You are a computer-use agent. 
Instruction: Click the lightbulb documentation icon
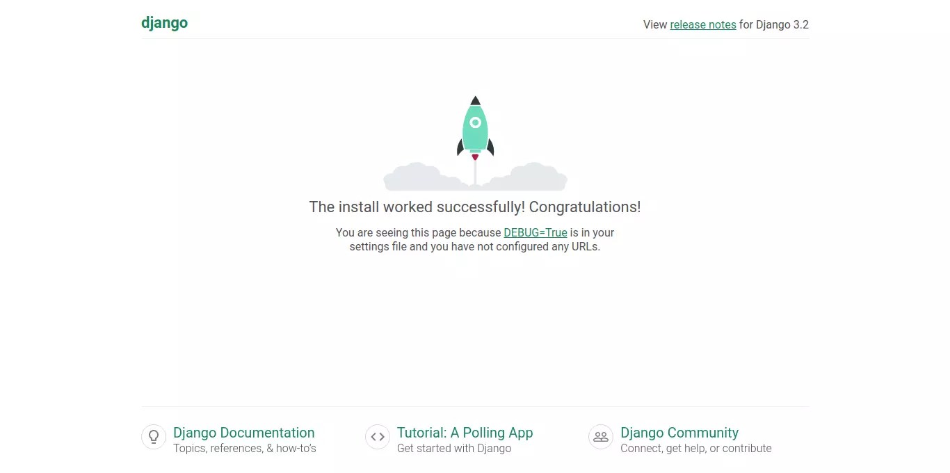click(x=154, y=437)
